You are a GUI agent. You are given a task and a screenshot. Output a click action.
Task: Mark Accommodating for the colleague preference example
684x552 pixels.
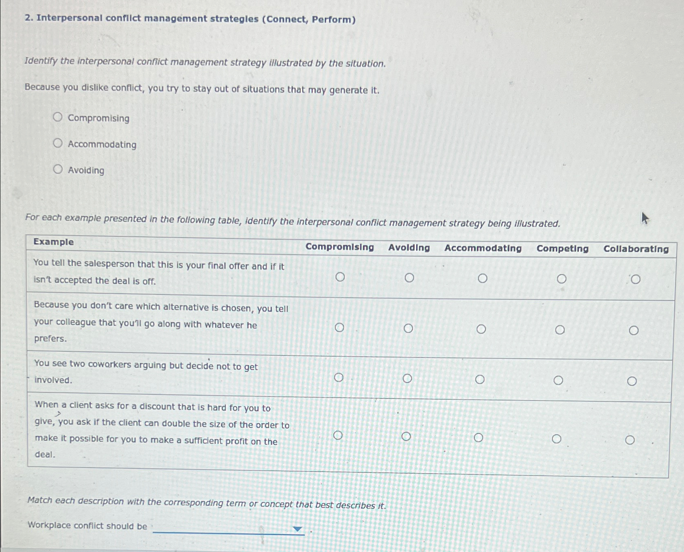point(482,328)
